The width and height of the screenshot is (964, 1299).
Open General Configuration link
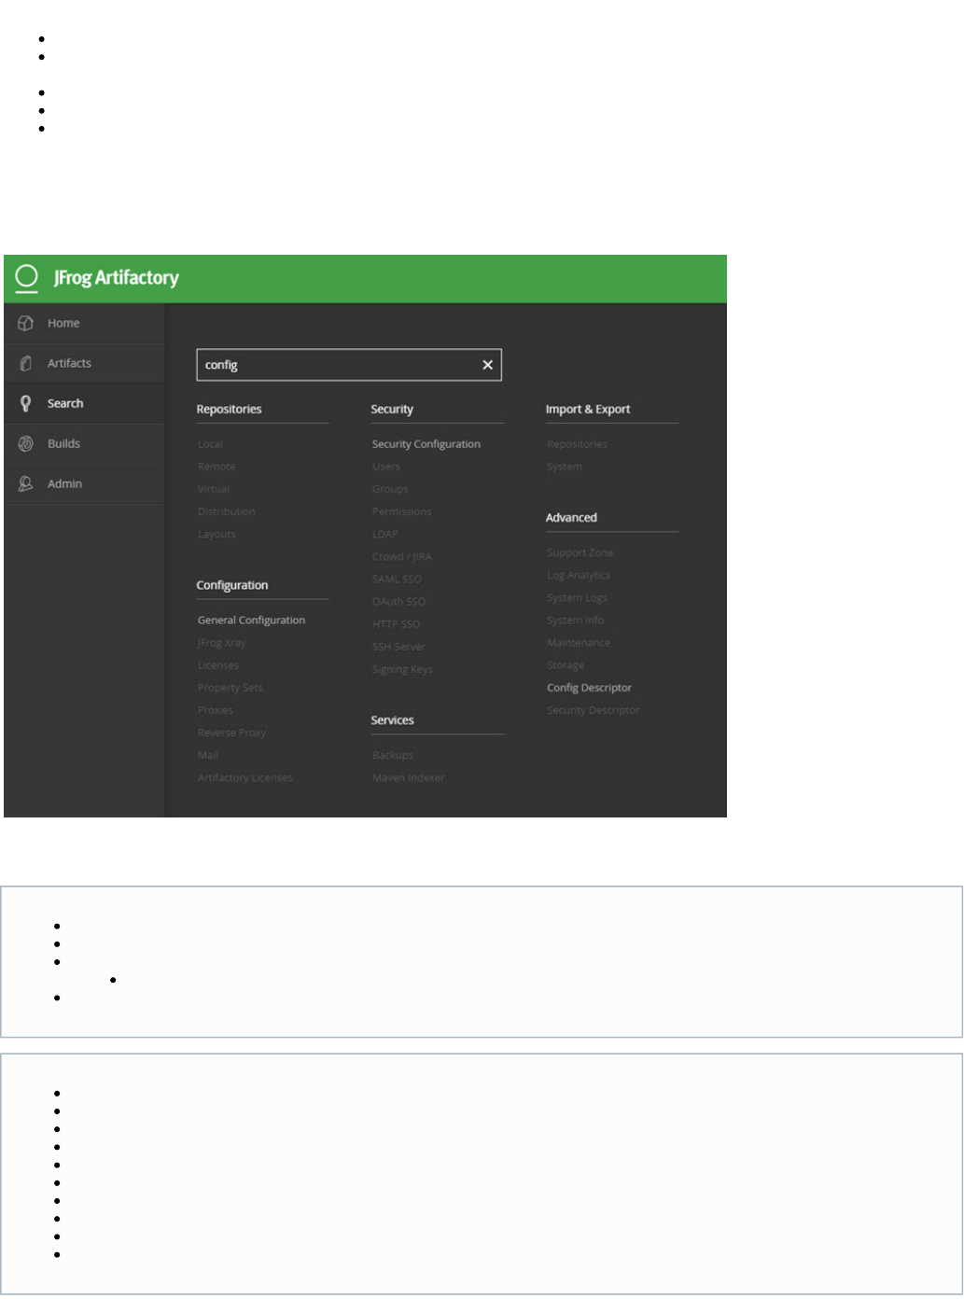(x=251, y=620)
